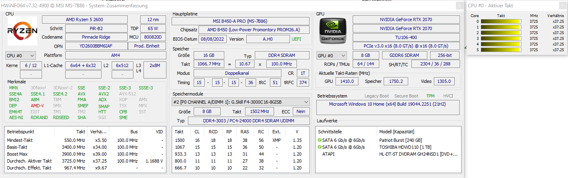Image resolution: width=568 pixels, height=178 pixels.
Task: Click the 2304 / 36 / 288 shader field
Action: pos(435,64)
